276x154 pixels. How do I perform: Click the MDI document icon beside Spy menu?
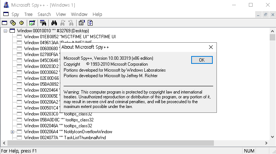(6, 14)
